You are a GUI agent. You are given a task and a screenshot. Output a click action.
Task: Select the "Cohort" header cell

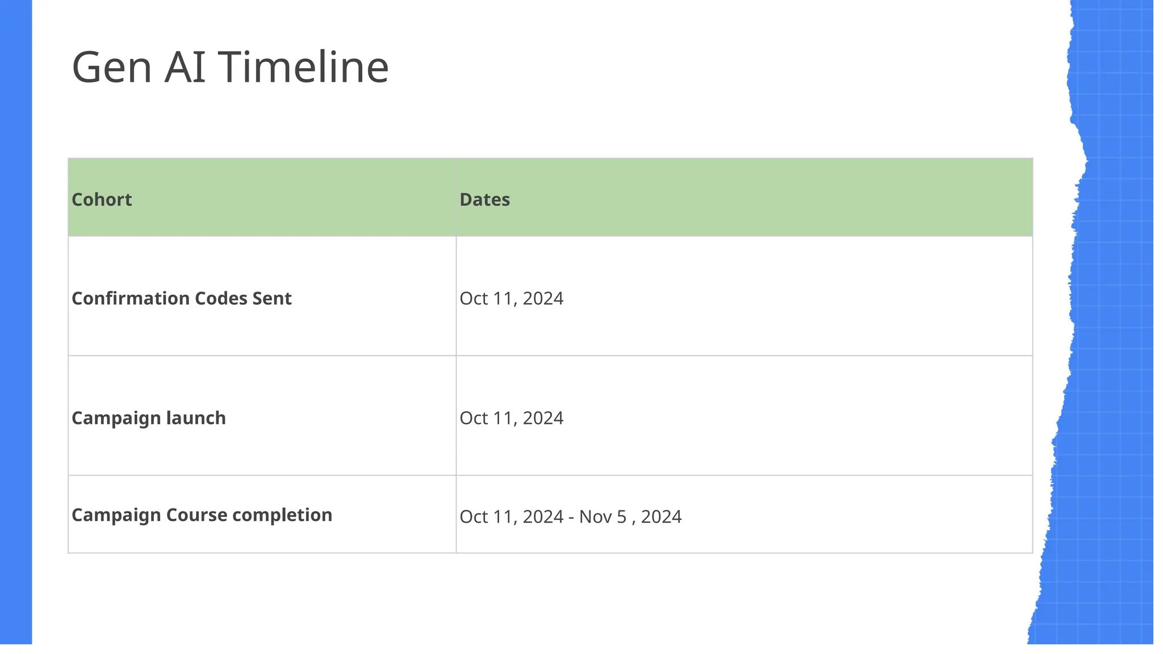click(102, 199)
